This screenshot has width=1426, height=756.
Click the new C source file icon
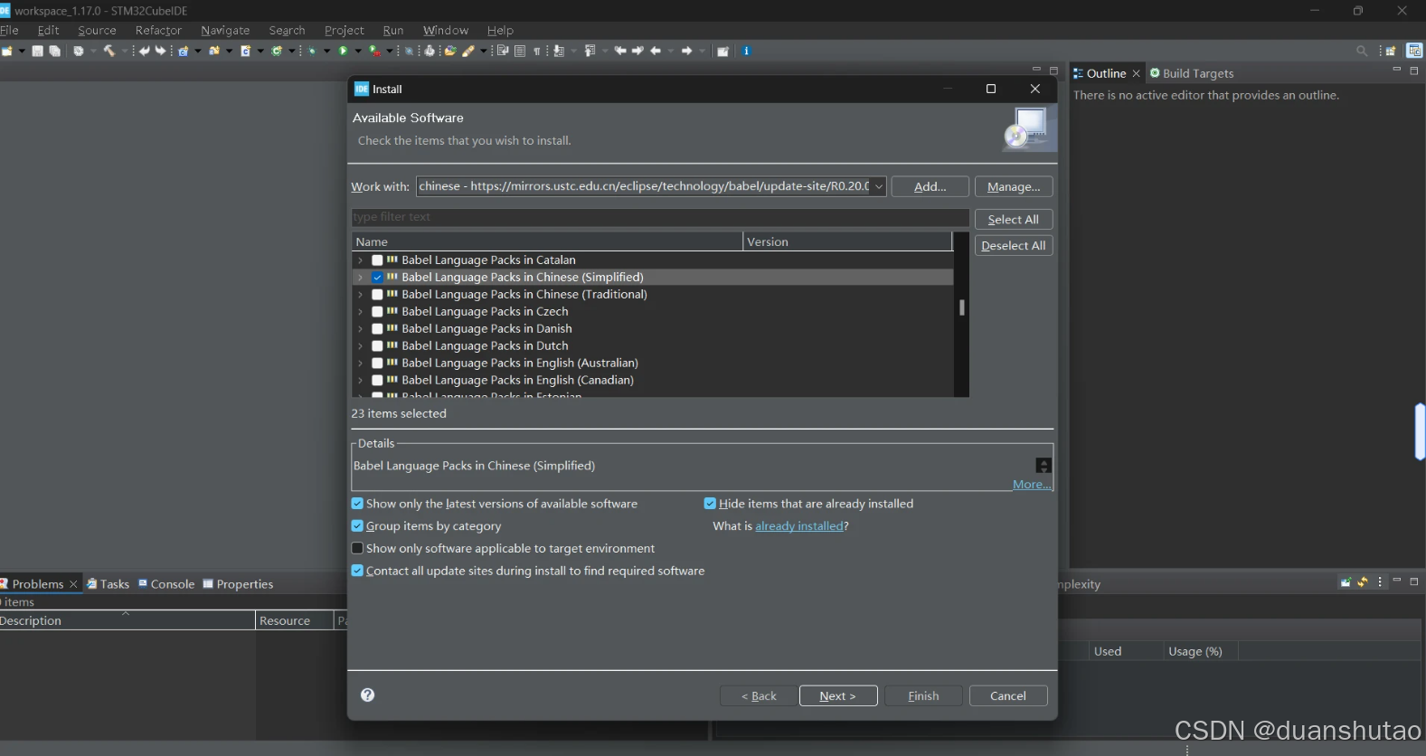pos(246,51)
